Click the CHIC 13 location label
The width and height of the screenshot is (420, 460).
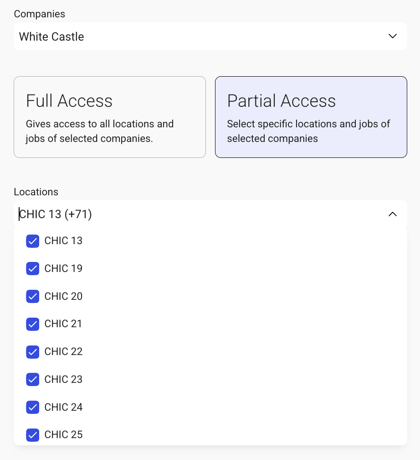(63, 241)
